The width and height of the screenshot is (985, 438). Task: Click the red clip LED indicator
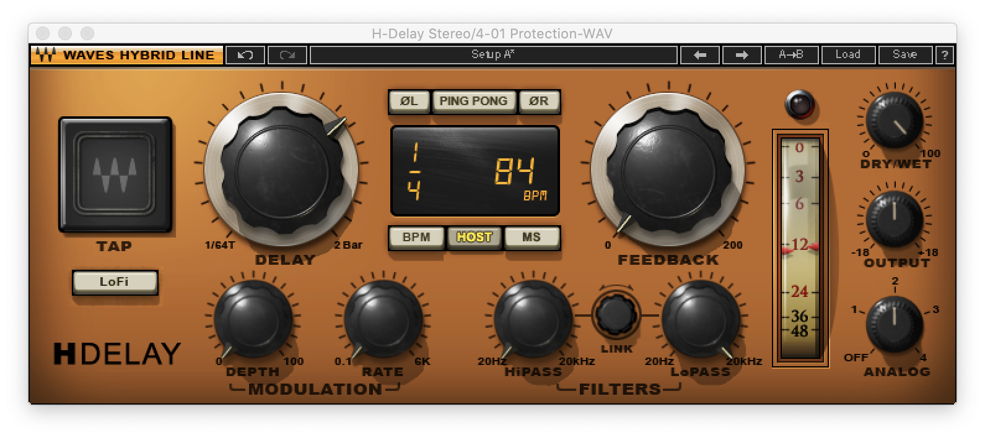pyautogui.click(x=799, y=105)
